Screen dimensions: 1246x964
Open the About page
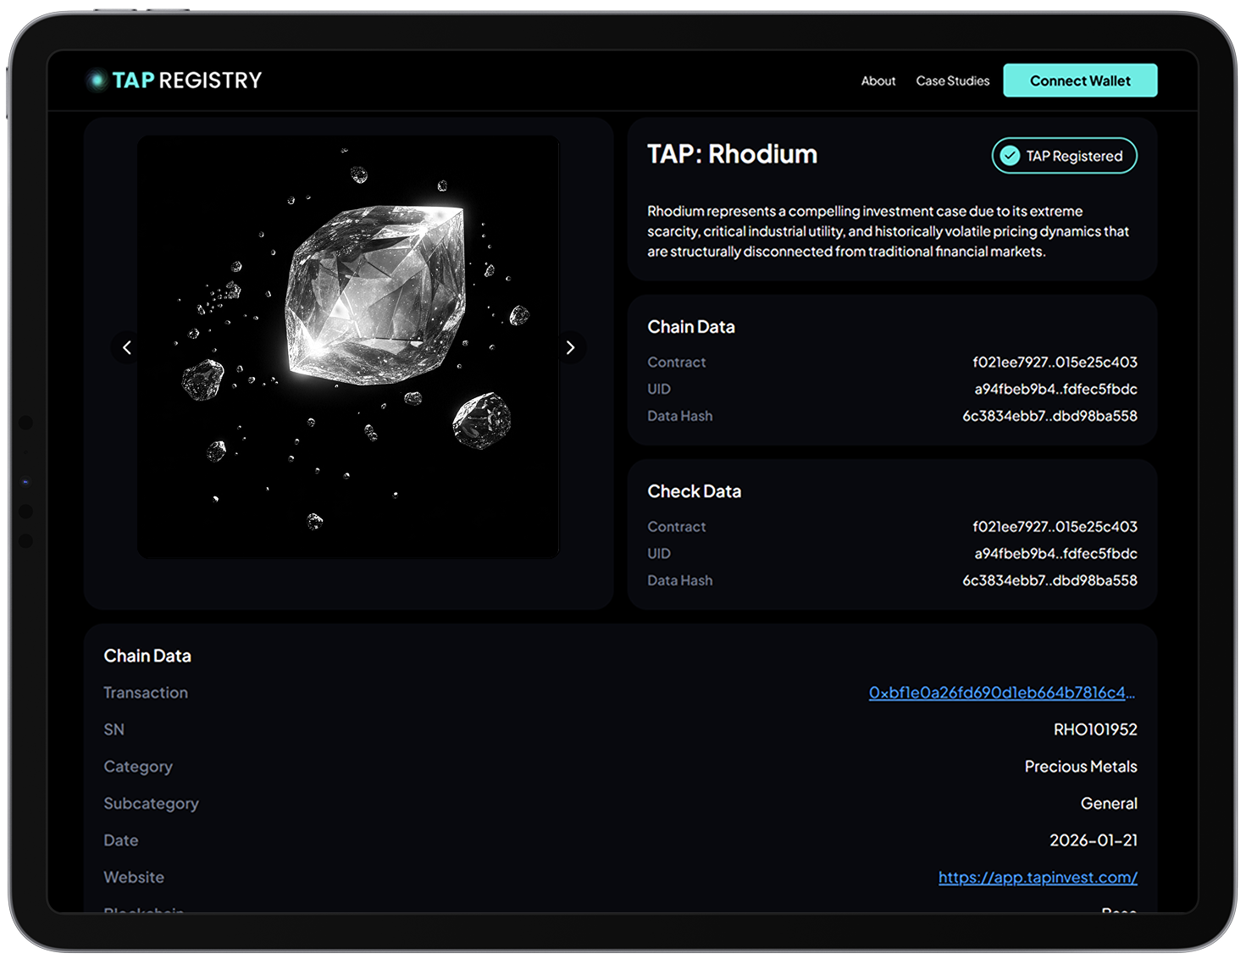(878, 81)
